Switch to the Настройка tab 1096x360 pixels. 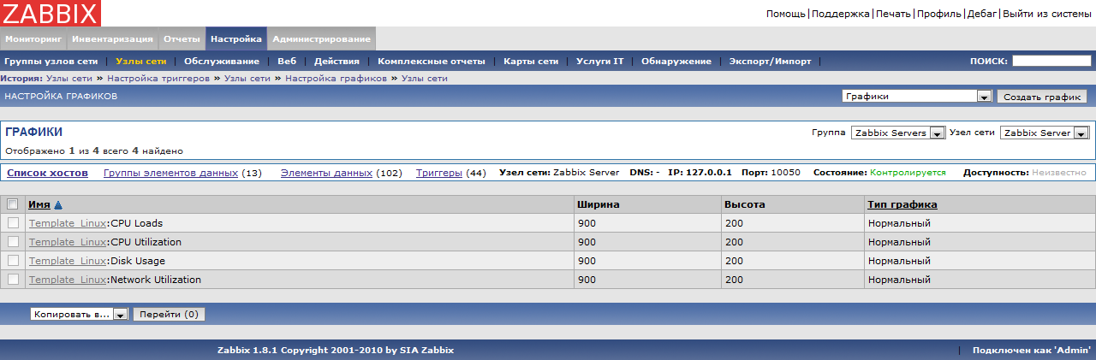pyautogui.click(x=236, y=39)
